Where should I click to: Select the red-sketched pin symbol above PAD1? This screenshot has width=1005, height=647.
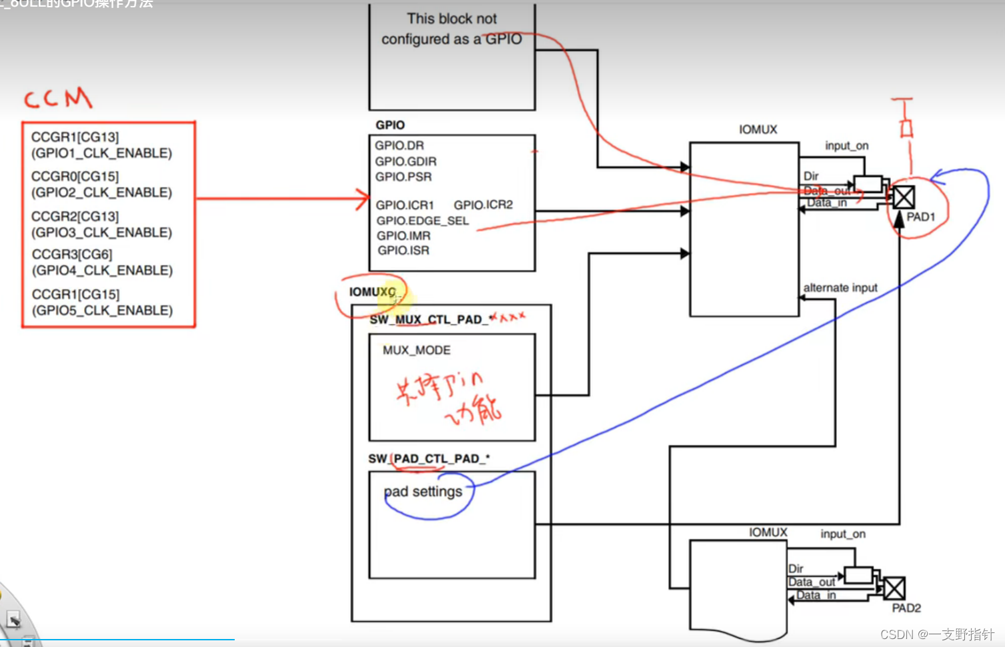point(906,110)
